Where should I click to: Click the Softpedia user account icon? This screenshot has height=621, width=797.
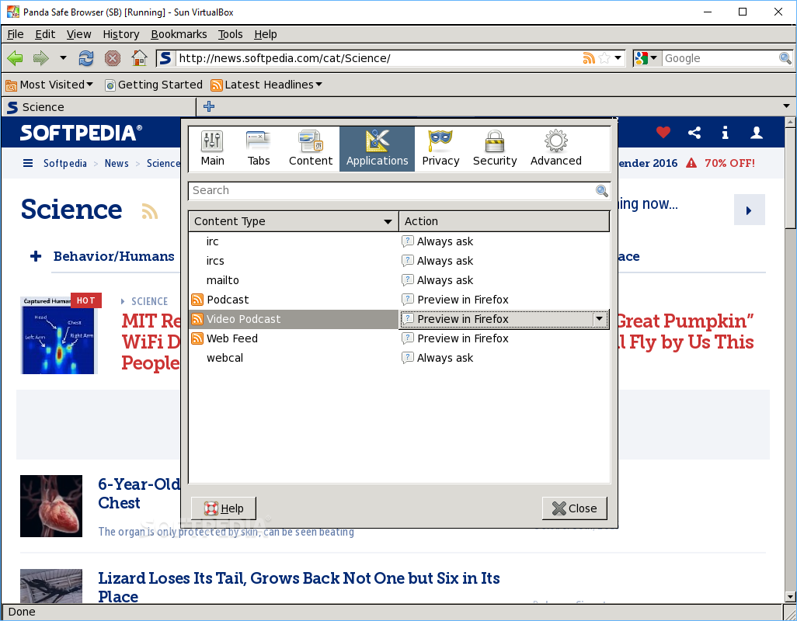[x=757, y=133]
